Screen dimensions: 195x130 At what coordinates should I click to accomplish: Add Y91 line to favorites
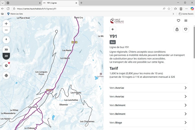tap(186, 29)
